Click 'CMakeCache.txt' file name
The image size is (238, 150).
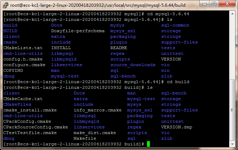[x=23, y=99]
